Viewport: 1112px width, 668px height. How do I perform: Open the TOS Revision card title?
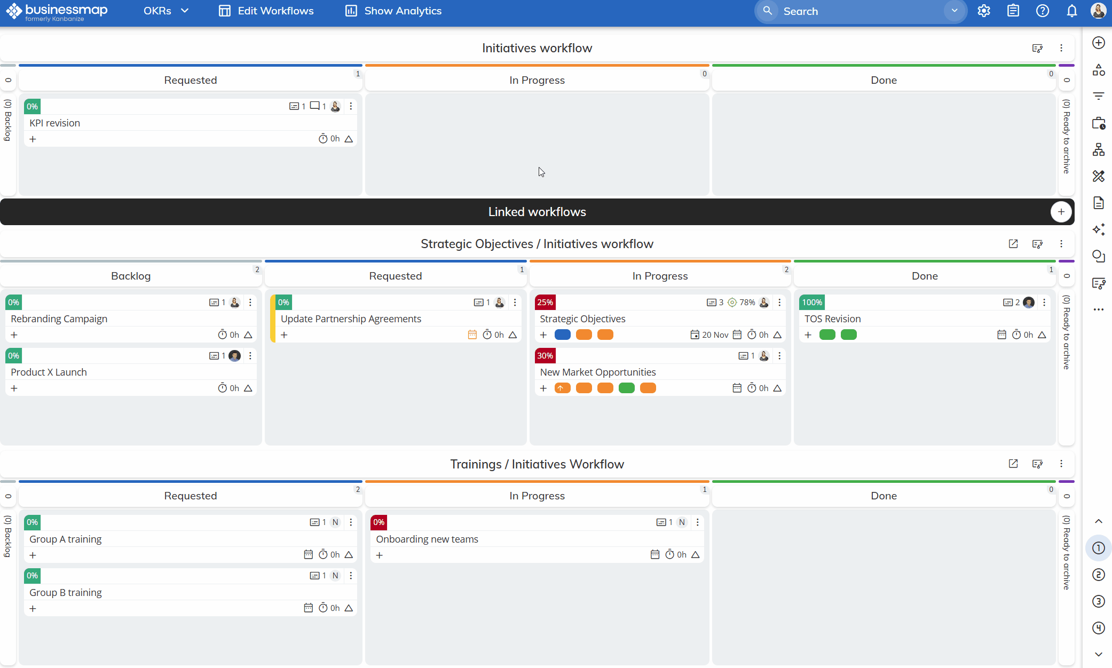click(x=832, y=319)
